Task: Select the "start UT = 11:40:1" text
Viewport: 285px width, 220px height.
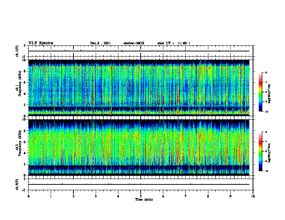Action: [174, 43]
